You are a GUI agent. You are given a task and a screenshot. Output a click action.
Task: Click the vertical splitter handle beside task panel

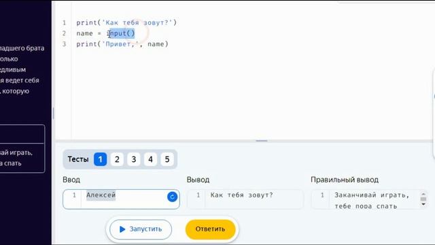point(53,114)
